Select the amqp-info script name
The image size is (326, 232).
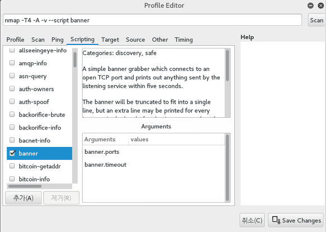(x=33, y=63)
